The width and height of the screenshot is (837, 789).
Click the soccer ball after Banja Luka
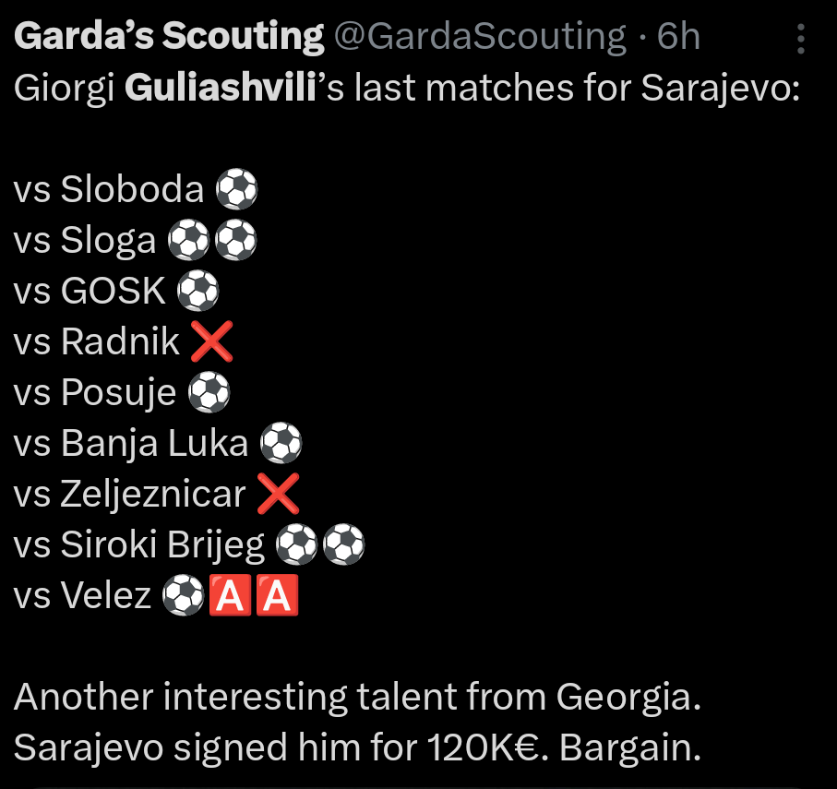tap(281, 443)
